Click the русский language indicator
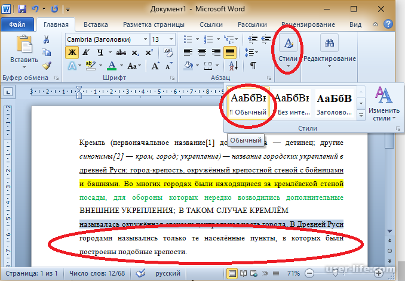Viewport: 405px width, 281px height. [x=168, y=273]
